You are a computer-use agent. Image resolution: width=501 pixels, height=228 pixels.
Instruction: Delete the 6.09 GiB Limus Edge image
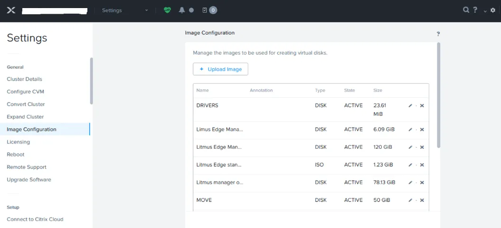click(422, 130)
